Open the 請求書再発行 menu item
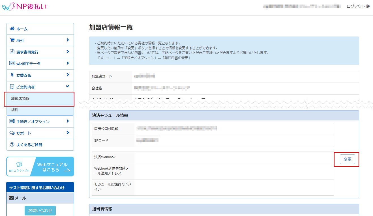Viewport: 373px width, 216px height. tap(40, 52)
